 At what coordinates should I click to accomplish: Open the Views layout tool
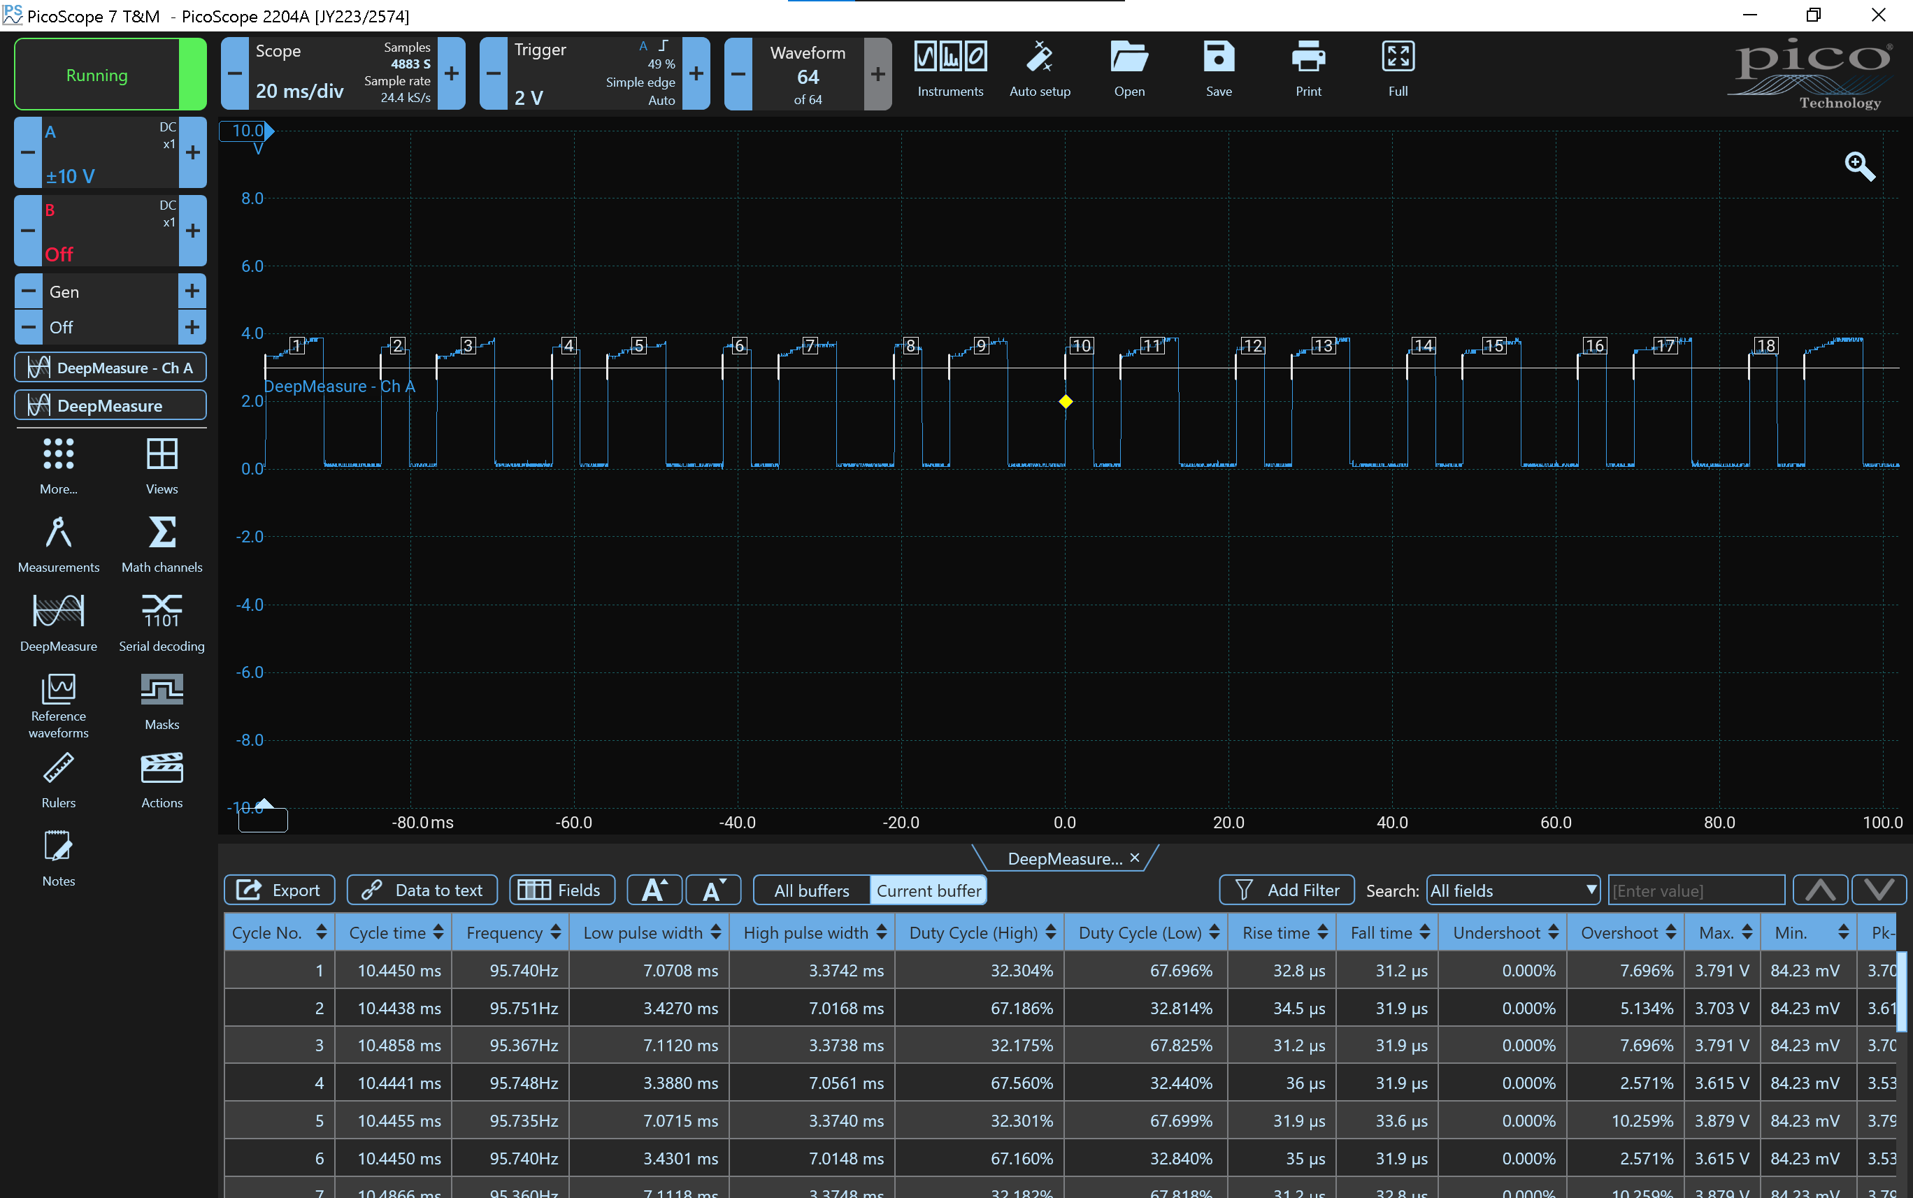[x=162, y=466]
